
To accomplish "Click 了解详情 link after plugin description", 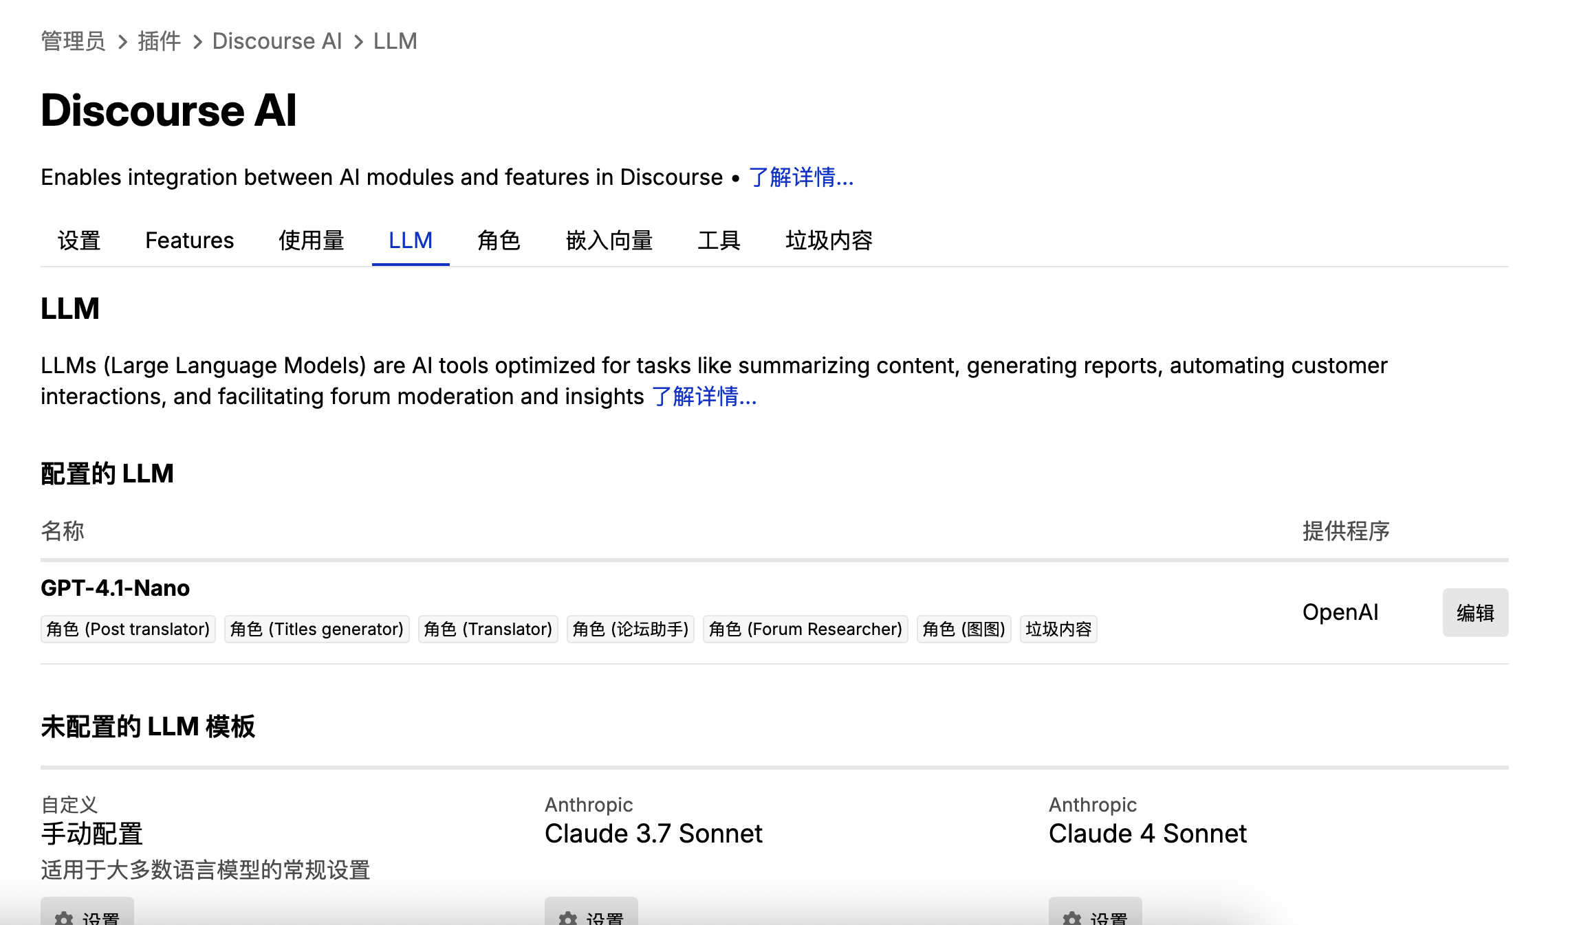I will (x=801, y=177).
